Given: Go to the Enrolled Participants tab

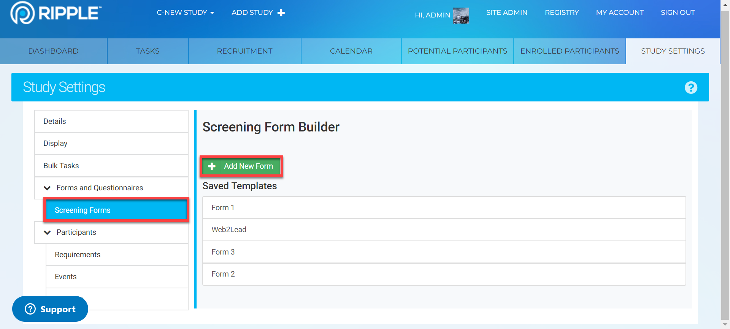Looking at the screenshot, I should [569, 51].
